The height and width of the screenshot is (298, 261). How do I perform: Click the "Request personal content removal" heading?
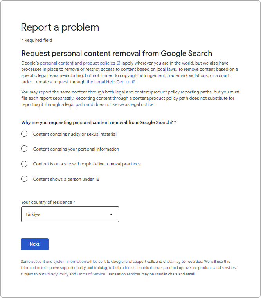point(117,54)
